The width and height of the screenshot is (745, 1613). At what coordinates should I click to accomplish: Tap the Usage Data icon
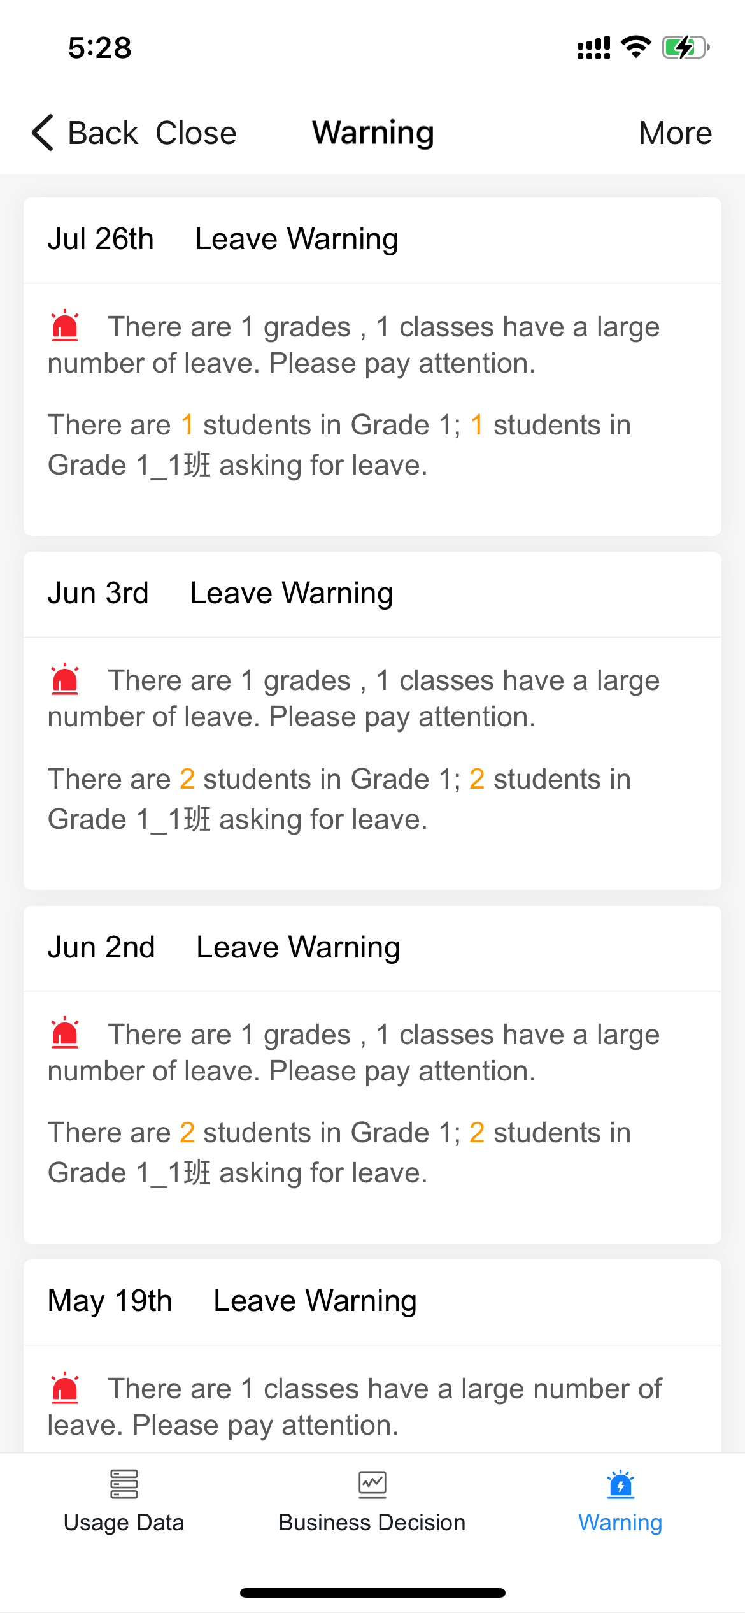click(x=124, y=1484)
